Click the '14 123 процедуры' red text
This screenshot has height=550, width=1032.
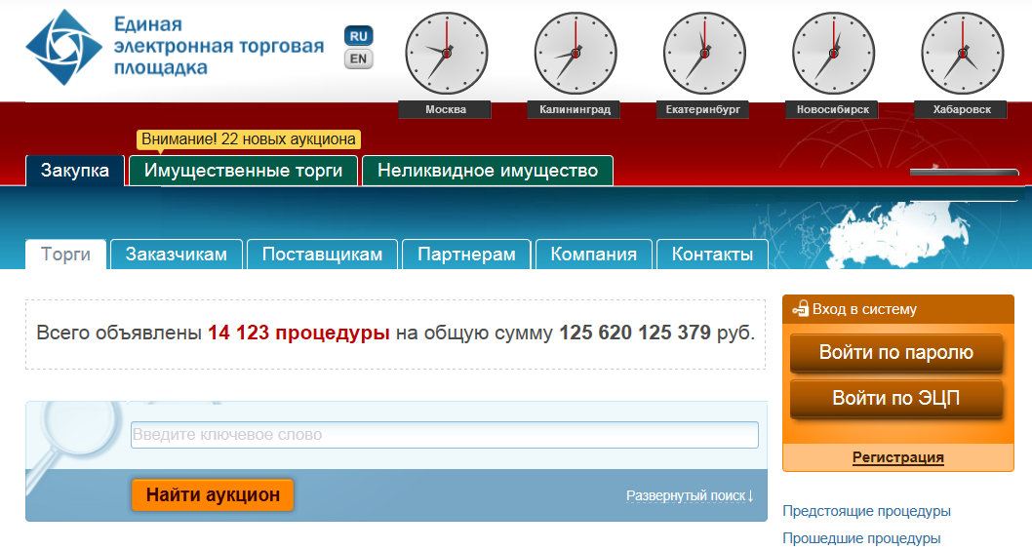point(298,333)
